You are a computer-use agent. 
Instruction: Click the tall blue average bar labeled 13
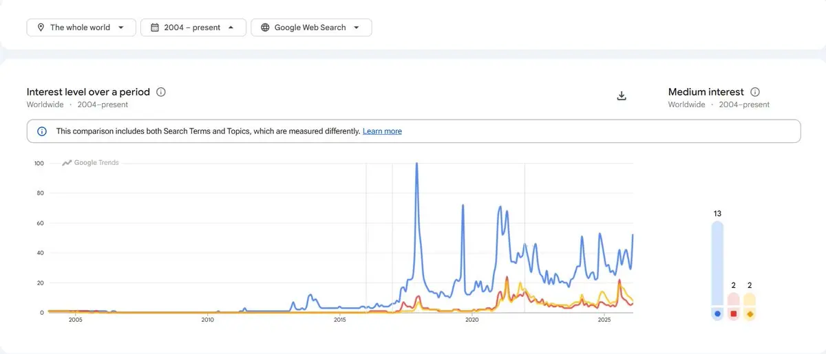(x=717, y=261)
